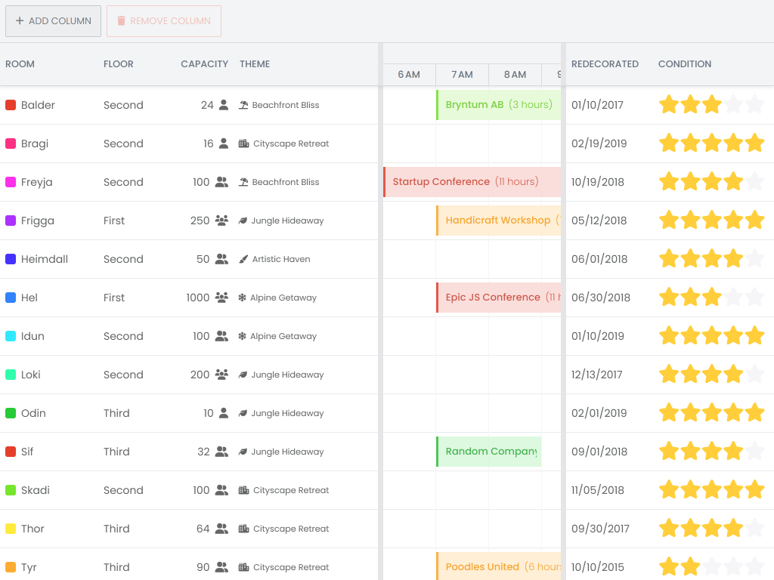This screenshot has height=580, width=774.
Task: Click the third star in Idun row
Action: 712,335
